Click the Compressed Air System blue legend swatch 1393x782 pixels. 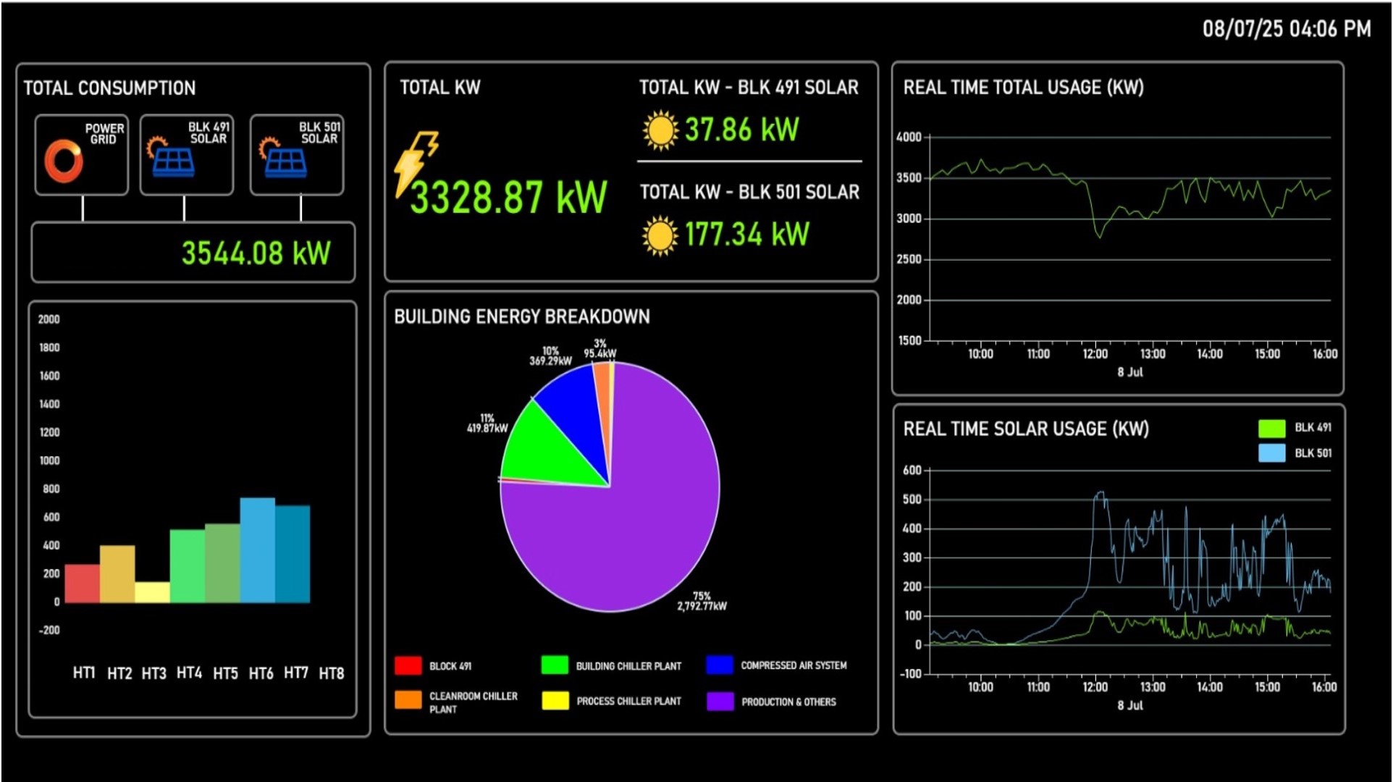720,665
